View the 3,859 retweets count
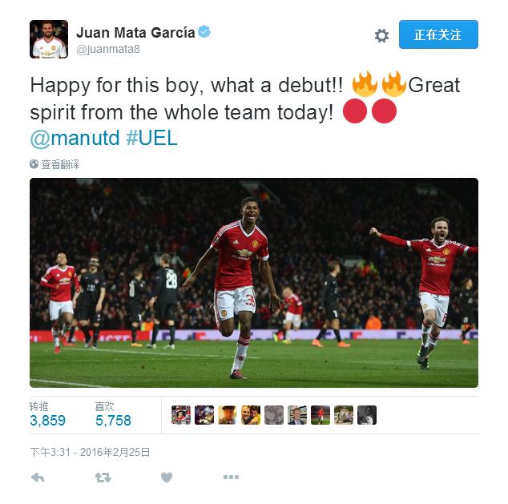Image resolution: width=508 pixels, height=504 pixels. point(47,420)
